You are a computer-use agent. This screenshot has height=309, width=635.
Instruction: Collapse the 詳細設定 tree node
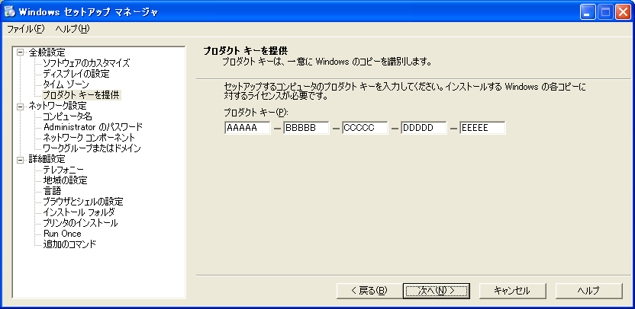tap(21, 161)
